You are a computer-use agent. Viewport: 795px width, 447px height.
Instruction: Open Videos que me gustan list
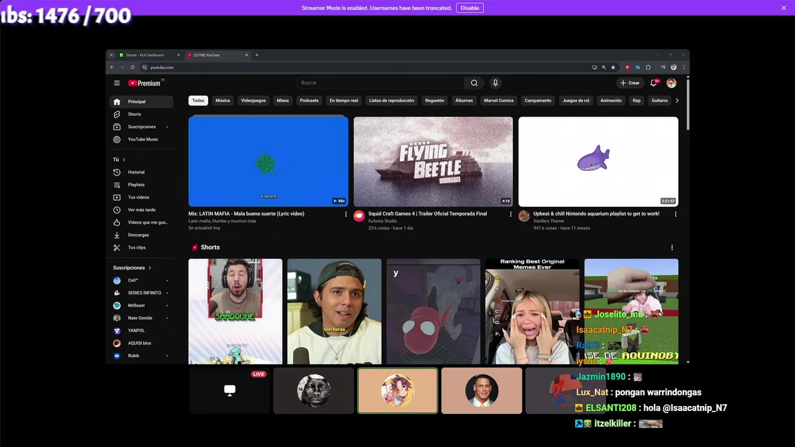(x=142, y=222)
